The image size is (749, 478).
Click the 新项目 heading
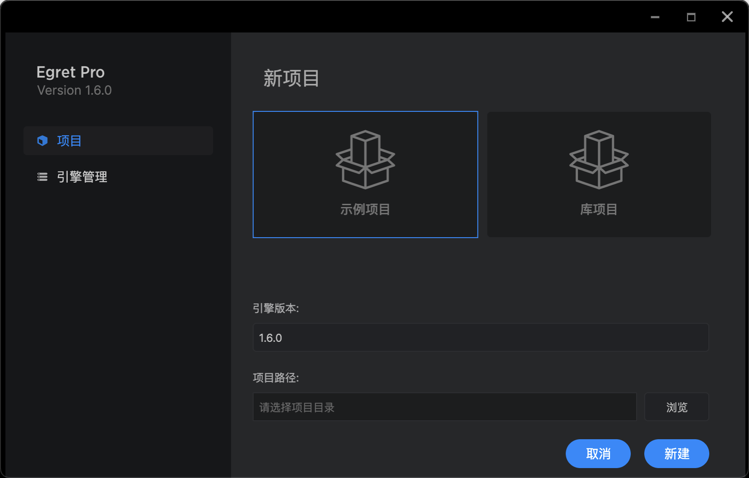click(x=291, y=78)
